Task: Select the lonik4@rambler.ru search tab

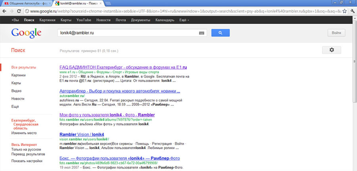Action: tap(79, 4)
